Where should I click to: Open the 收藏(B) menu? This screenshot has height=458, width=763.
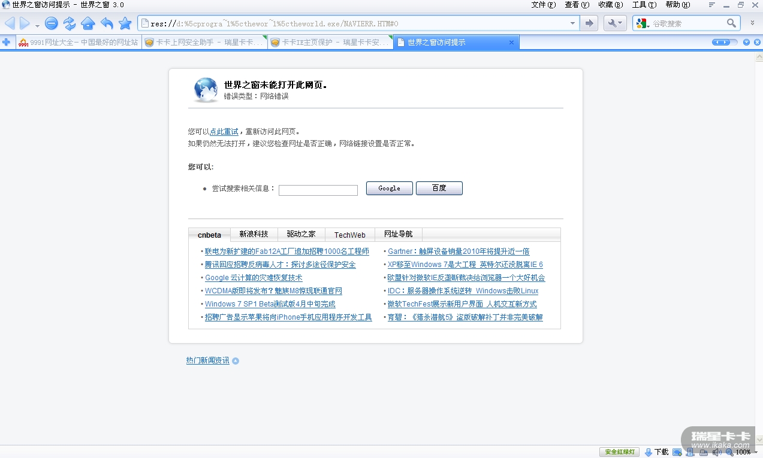(x=610, y=5)
